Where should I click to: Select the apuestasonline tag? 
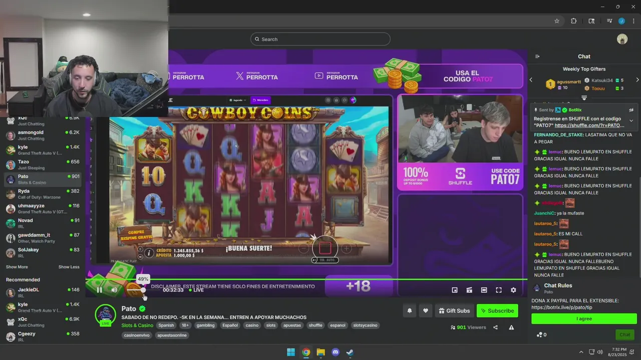click(x=172, y=335)
